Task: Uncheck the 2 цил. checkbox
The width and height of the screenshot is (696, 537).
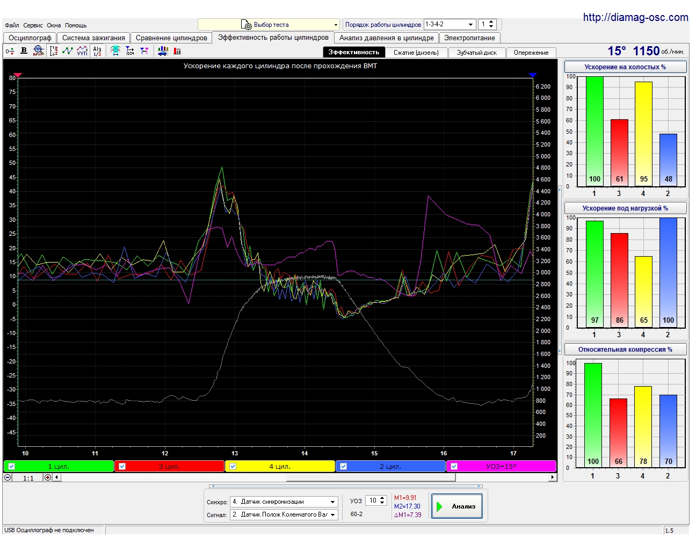Action: tap(344, 466)
